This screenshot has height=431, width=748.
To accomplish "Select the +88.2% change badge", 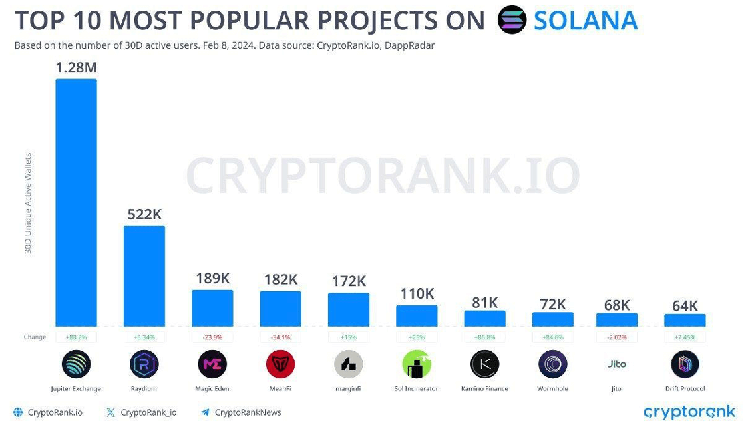I will 77,337.
